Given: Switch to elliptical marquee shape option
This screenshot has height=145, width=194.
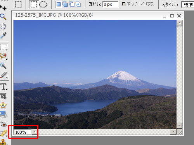Looking at the screenshot, I should (43, 4).
